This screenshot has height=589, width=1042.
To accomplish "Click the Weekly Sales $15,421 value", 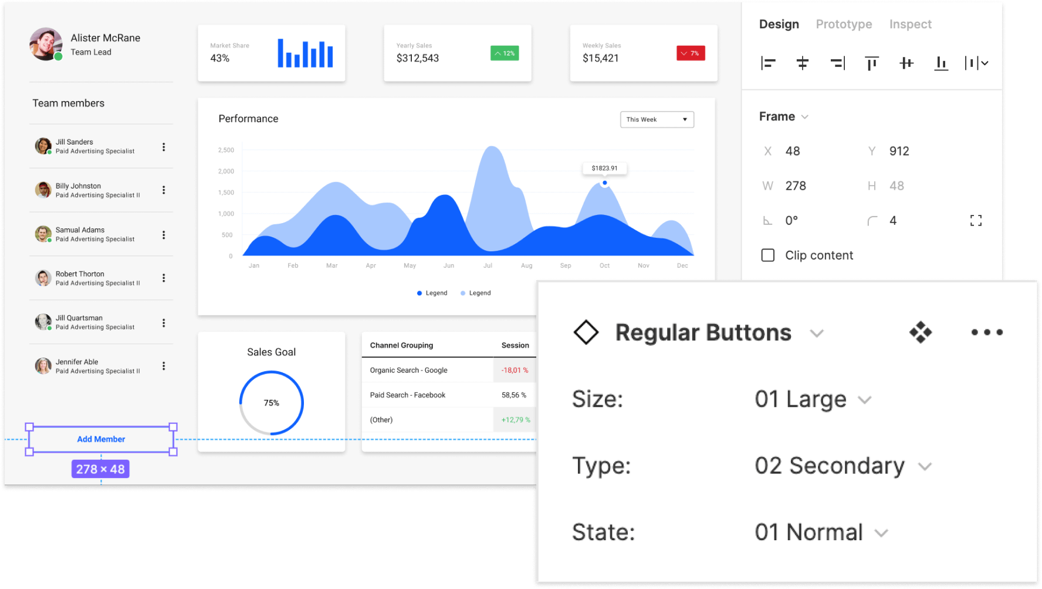I will pyautogui.click(x=600, y=58).
